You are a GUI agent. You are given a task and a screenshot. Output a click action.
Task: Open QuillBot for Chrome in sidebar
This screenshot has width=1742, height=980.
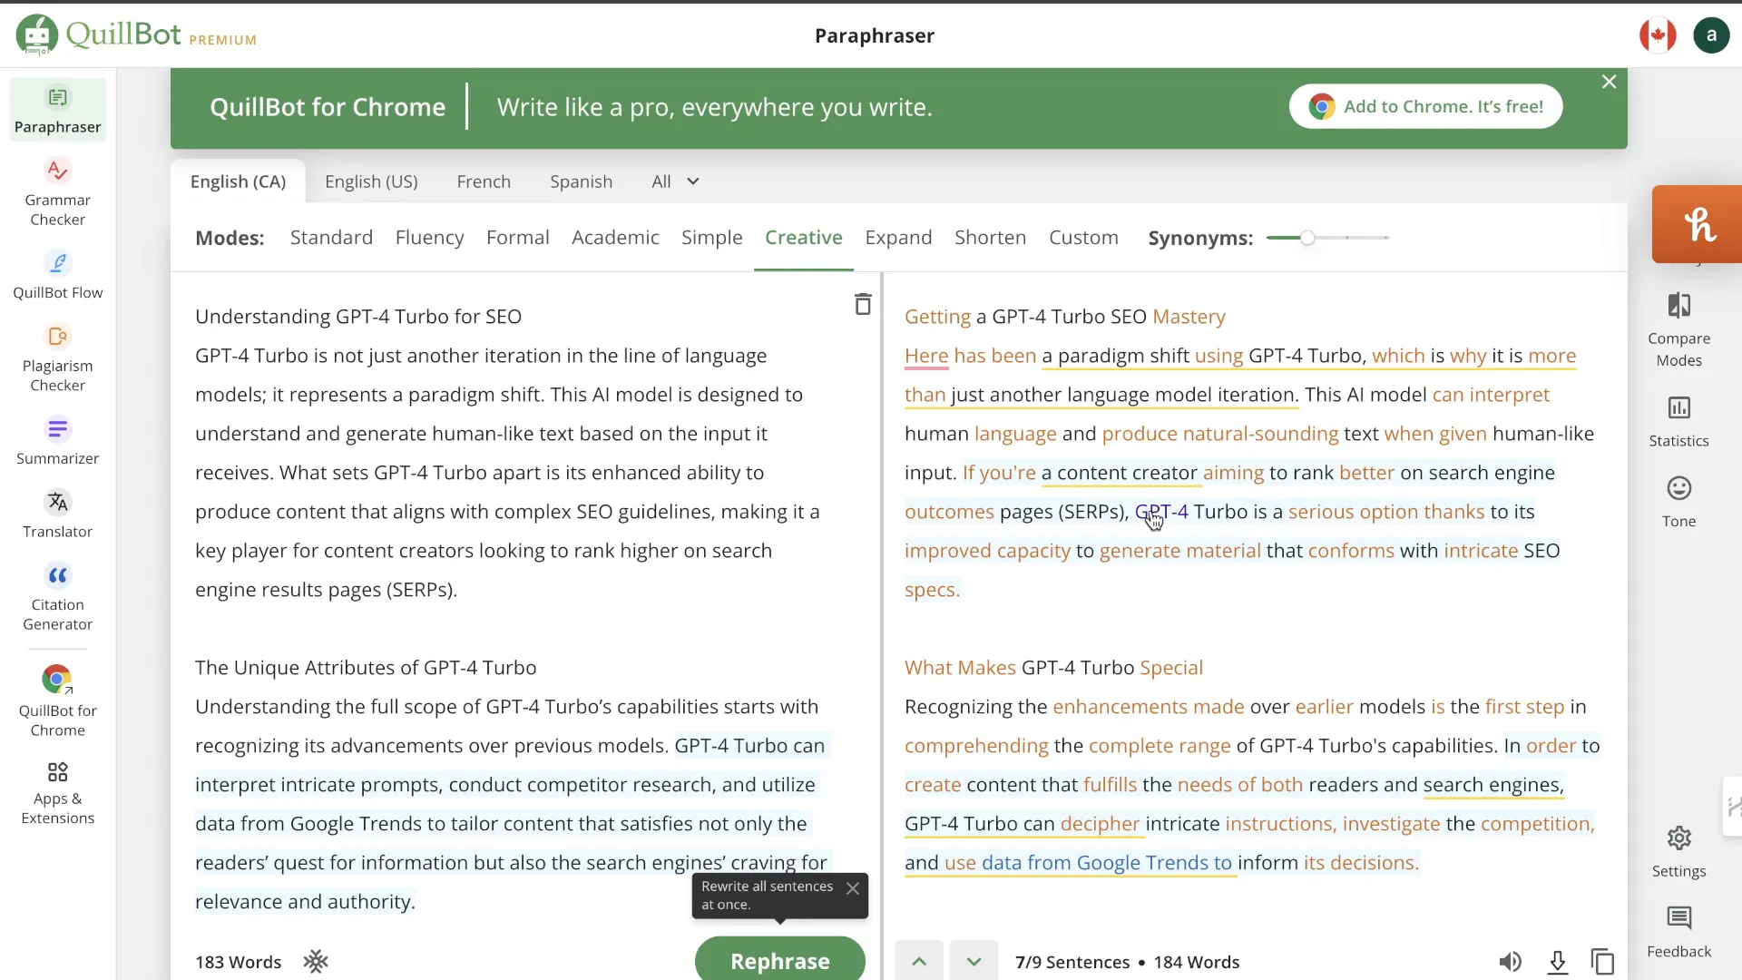pyautogui.click(x=58, y=701)
